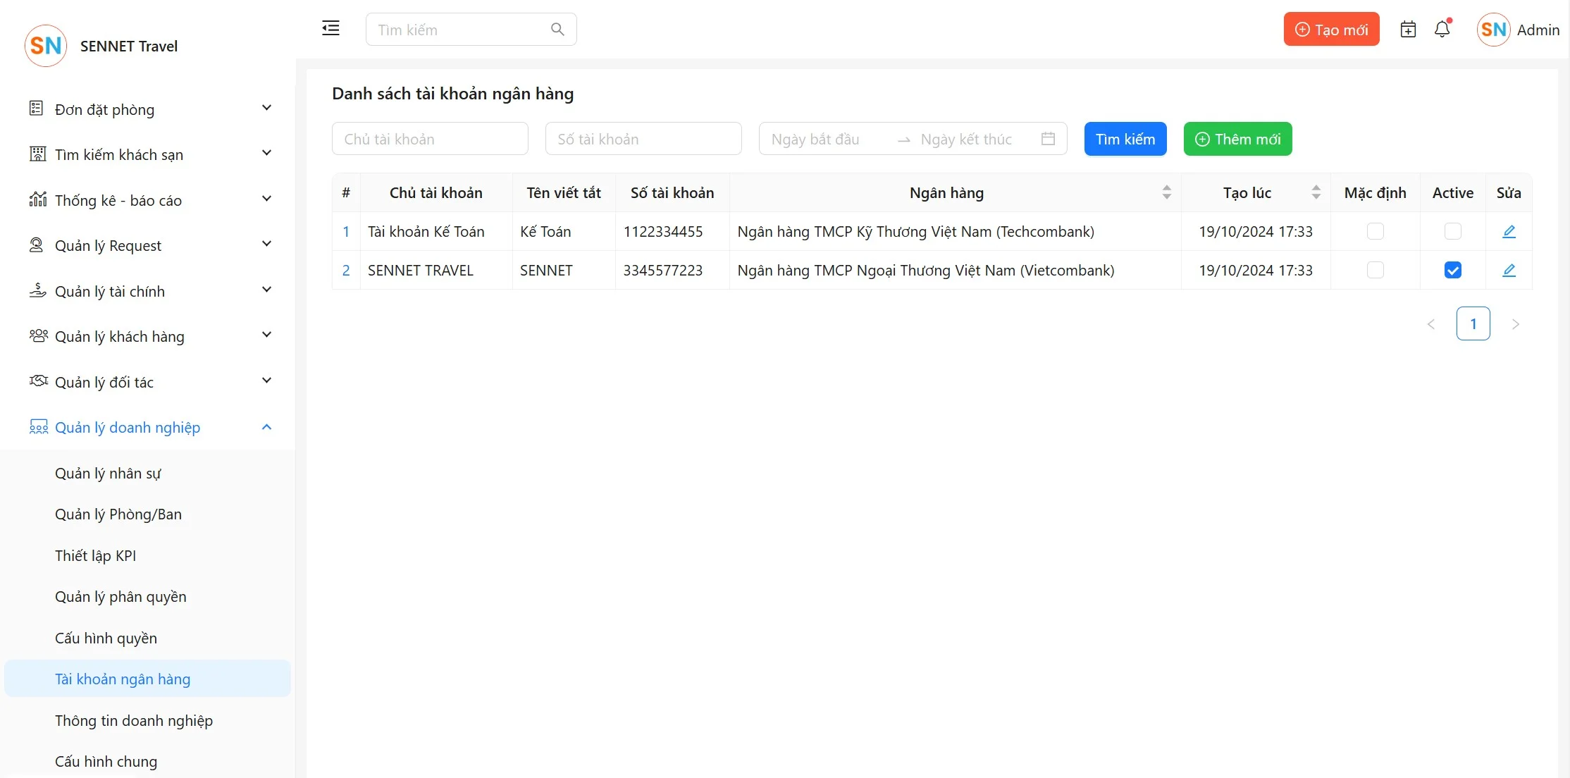The image size is (1570, 778).
Task: Check Active box for Tài khoản Kế Toán
Action: point(1452,232)
